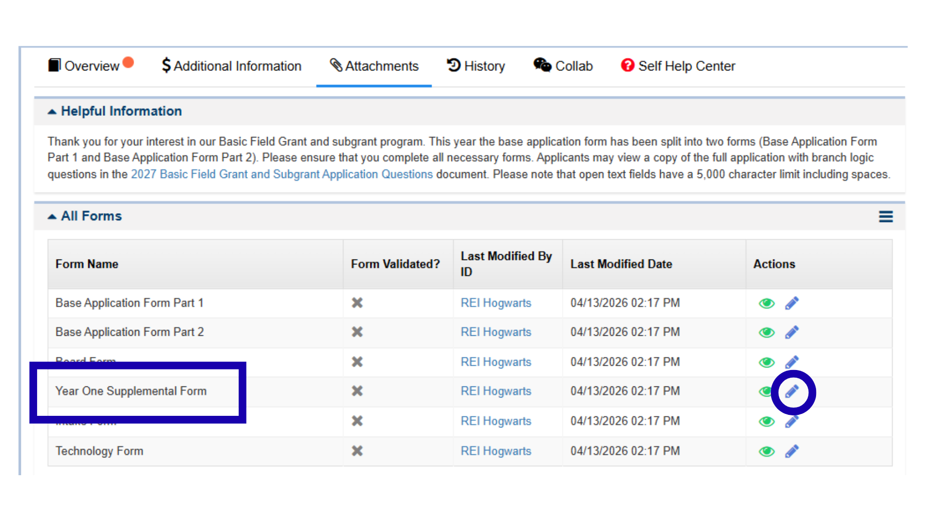Click the Self Help Center question icon
The height and width of the screenshot is (521, 926).
(x=627, y=65)
